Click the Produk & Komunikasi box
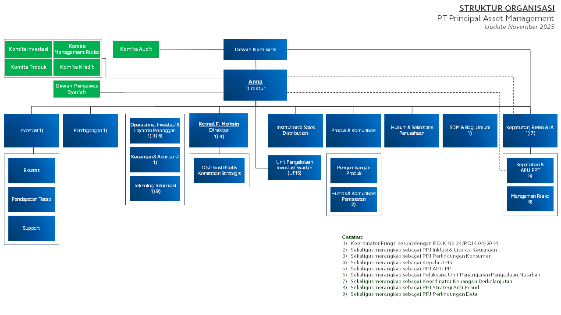561x315 pixels. coord(353,130)
